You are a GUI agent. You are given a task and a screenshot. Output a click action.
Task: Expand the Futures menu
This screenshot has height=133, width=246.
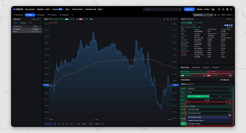[x=58, y=9]
